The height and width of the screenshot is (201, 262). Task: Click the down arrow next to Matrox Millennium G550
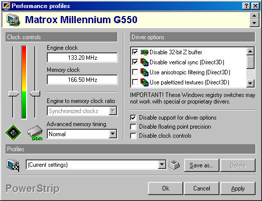254,23
